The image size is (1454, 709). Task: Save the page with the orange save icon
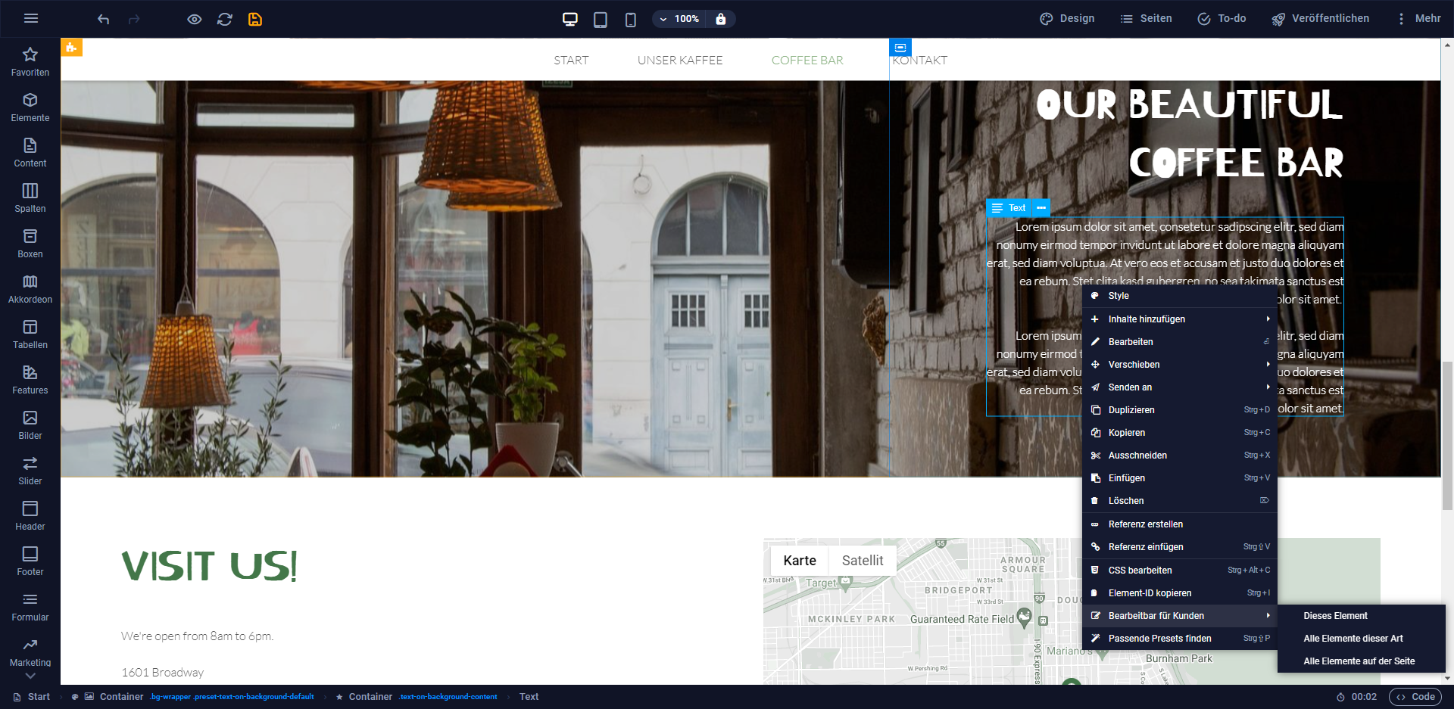tap(255, 19)
